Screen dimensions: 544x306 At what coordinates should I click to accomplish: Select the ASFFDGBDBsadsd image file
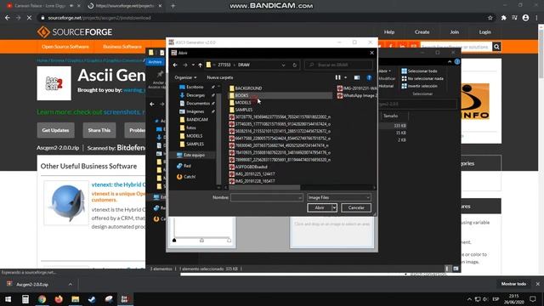(x=252, y=167)
